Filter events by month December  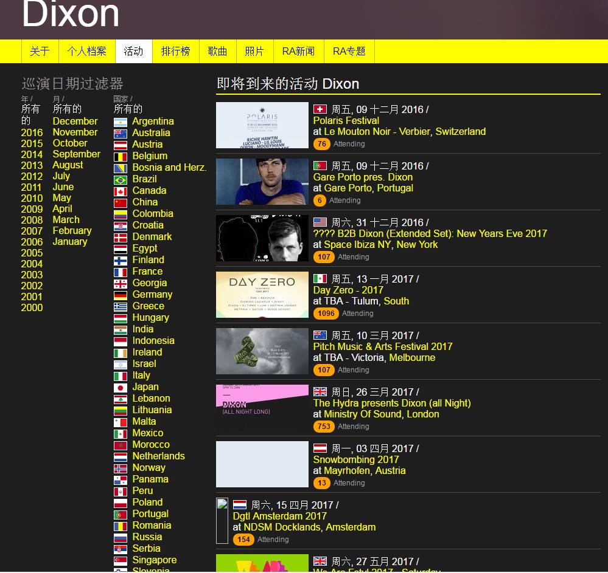click(x=75, y=121)
